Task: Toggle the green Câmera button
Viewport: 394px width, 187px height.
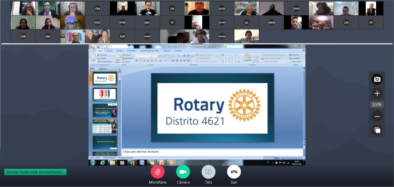Action: point(183,172)
